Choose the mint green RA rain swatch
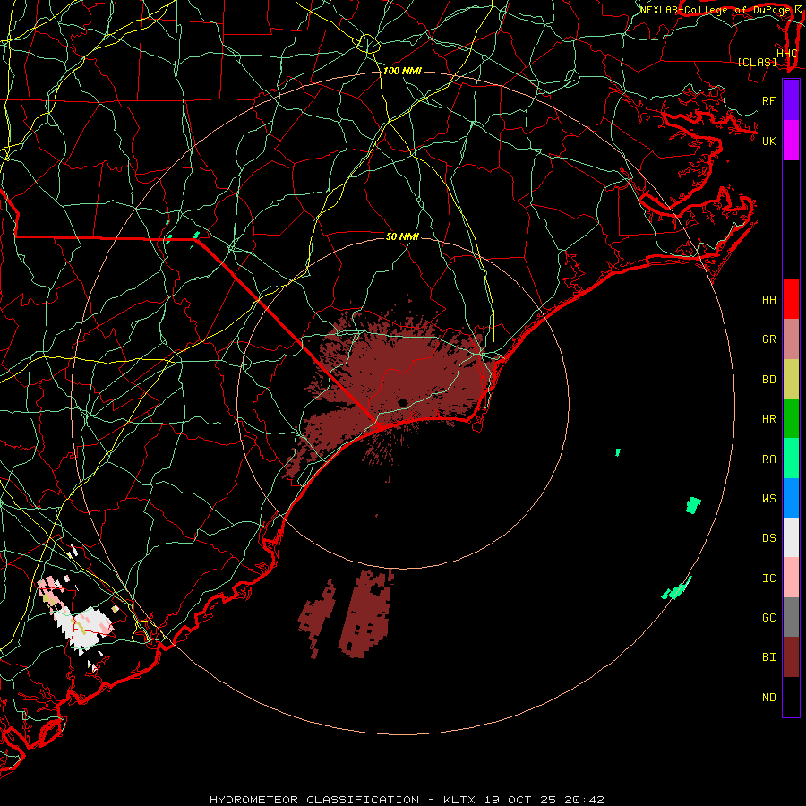This screenshot has height=806, width=806. (x=791, y=459)
